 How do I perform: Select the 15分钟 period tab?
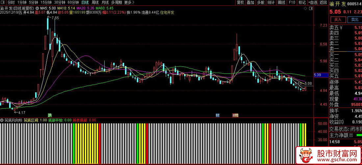tap(46, 3)
